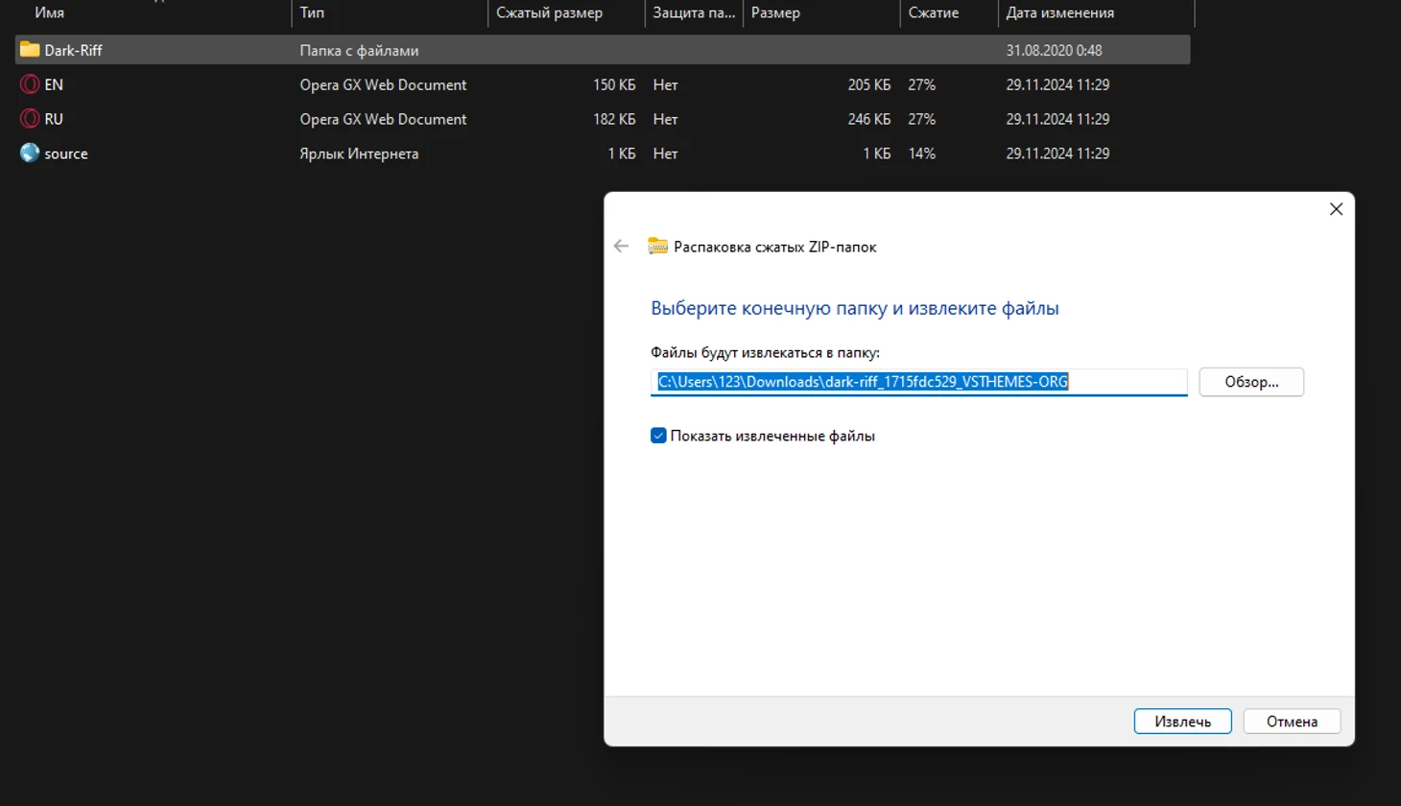Sort by 'Сжатие' column header

(933, 12)
